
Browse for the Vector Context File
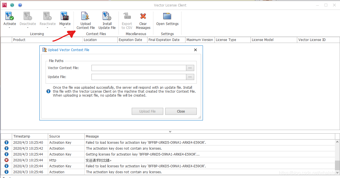(190, 68)
